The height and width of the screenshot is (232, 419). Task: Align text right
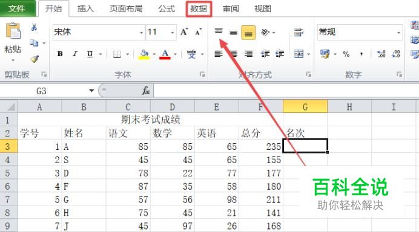pyautogui.click(x=248, y=54)
